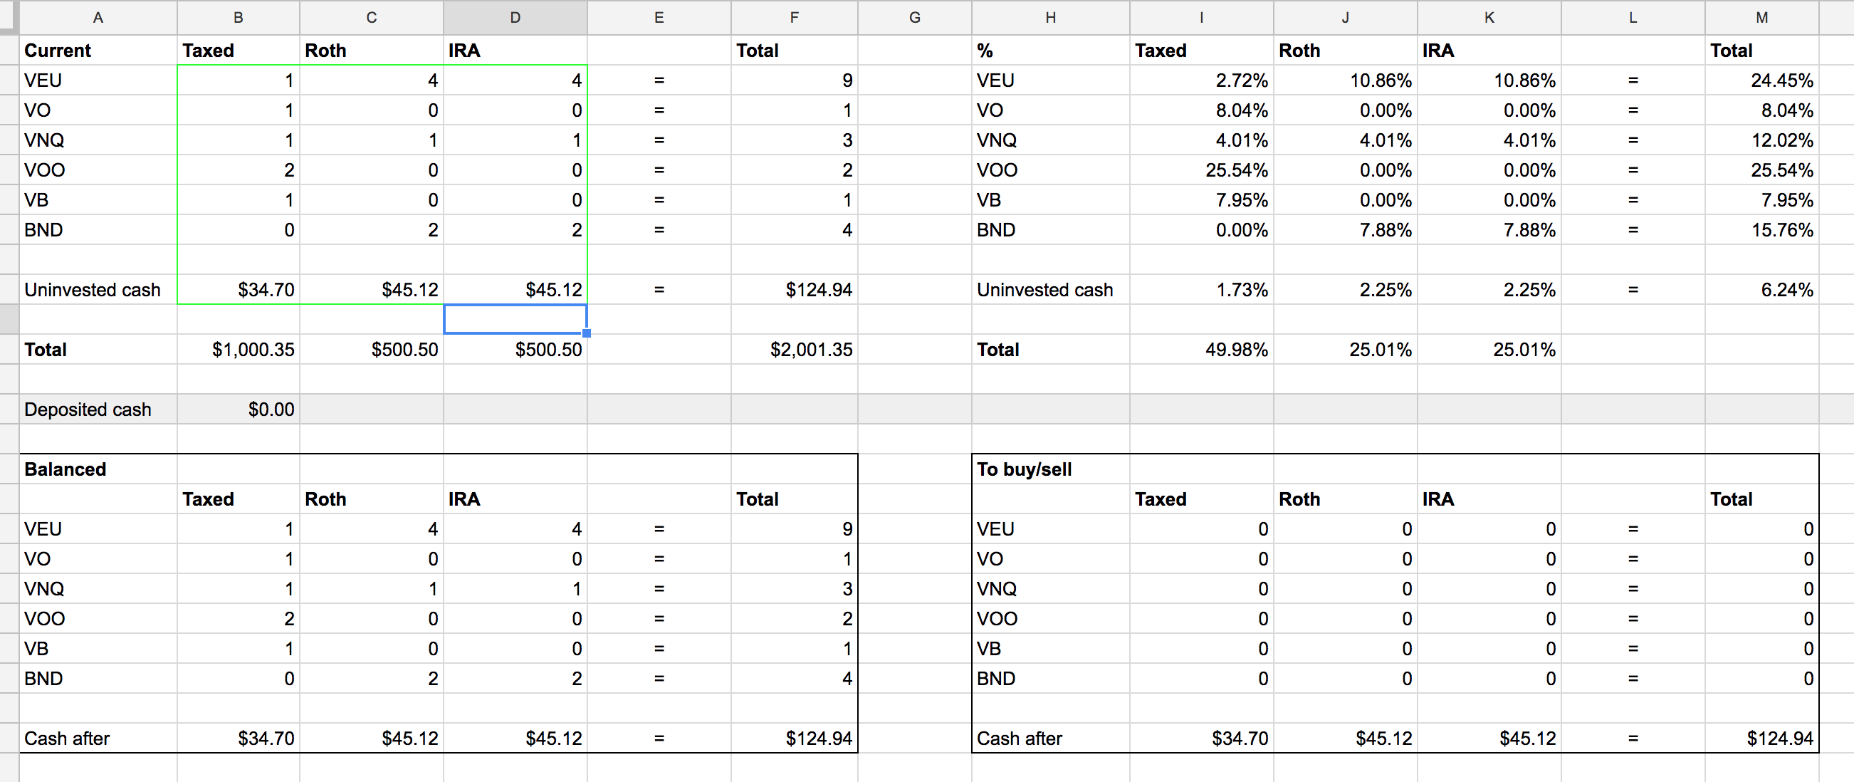The image size is (1854, 782).
Task: Click the total uninvested cash $124.94 in Current table
Action: (x=795, y=289)
